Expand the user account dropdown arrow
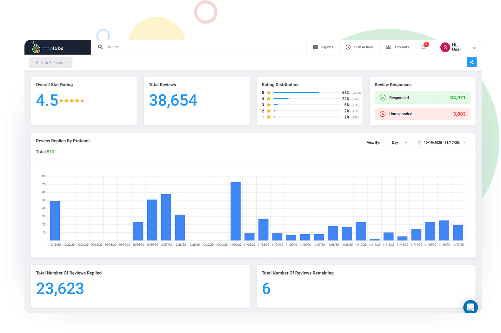 click(x=474, y=48)
